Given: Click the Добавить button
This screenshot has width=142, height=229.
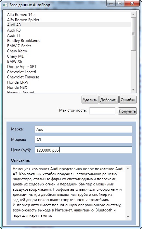Looking at the screenshot, I should pyautogui.click(x=109, y=100).
